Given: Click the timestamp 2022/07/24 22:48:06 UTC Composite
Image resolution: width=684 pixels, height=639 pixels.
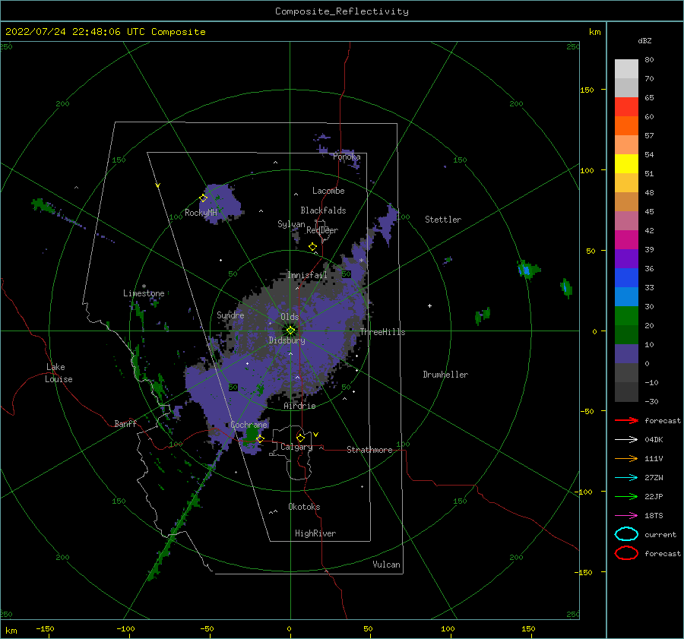Looking at the screenshot, I should pyautogui.click(x=105, y=32).
